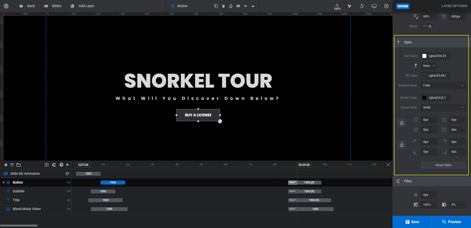This screenshot has height=228, width=471.
Task: Delete the selected layer with trash icon
Action: coord(223,6)
